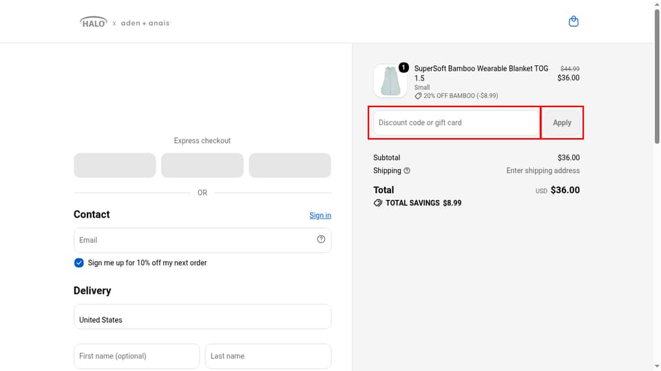This screenshot has width=661, height=371.
Task: Click the struck-through $44.99 price
Action: (x=569, y=69)
